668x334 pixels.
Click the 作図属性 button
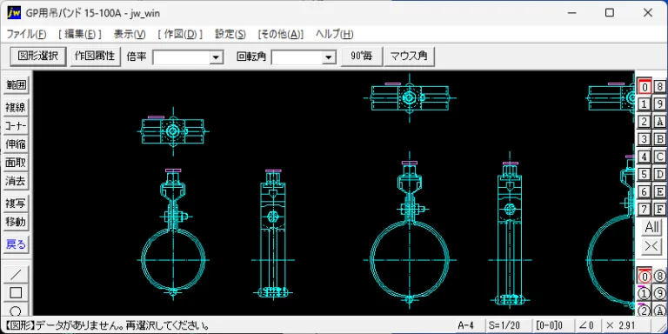coord(95,57)
